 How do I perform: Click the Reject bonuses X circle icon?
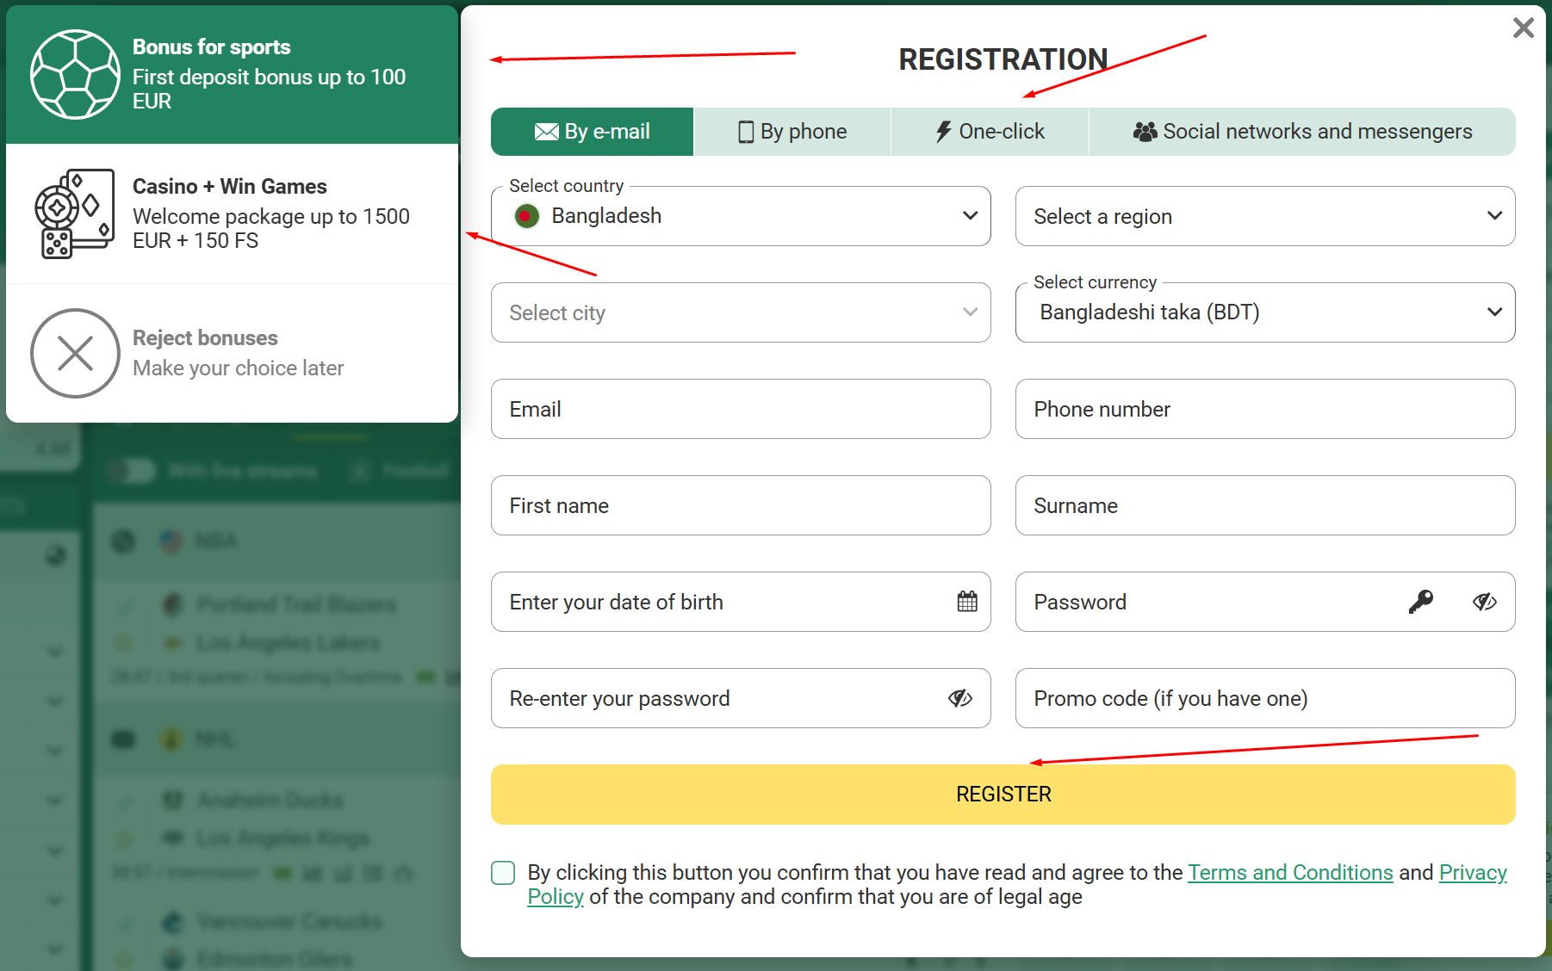click(x=75, y=353)
